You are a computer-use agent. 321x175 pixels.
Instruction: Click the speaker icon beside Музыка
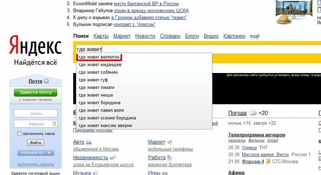[95, 173]
